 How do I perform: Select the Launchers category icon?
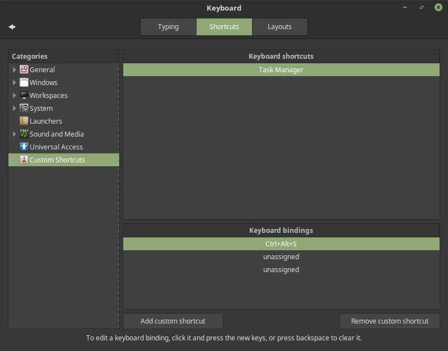23,121
